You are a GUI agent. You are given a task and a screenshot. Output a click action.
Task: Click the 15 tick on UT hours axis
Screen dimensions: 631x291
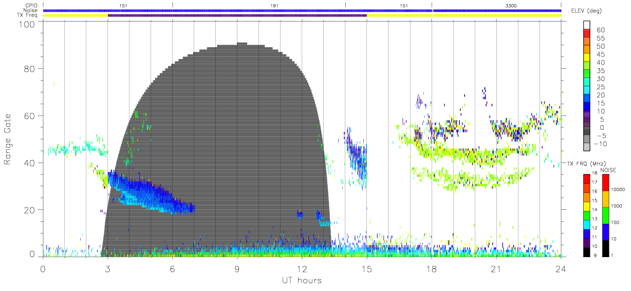pyautogui.click(x=367, y=269)
